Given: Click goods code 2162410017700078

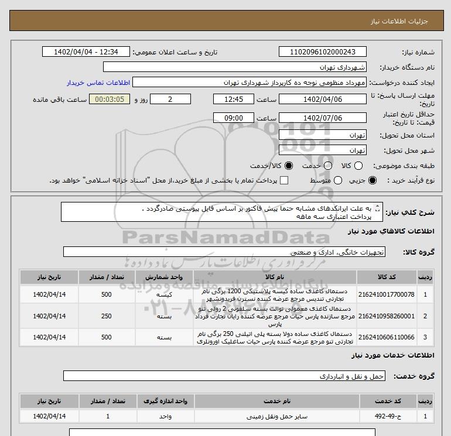Looking at the screenshot, I should [387, 294].
